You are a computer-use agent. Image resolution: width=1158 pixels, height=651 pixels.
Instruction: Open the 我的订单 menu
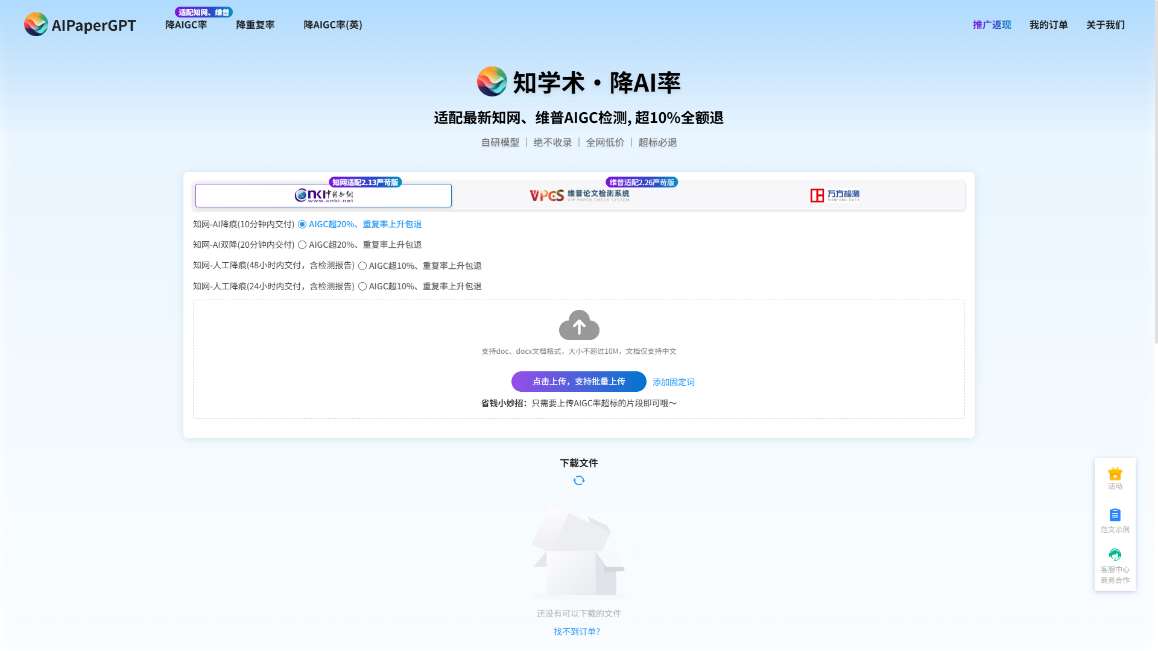[x=1048, y=25]
